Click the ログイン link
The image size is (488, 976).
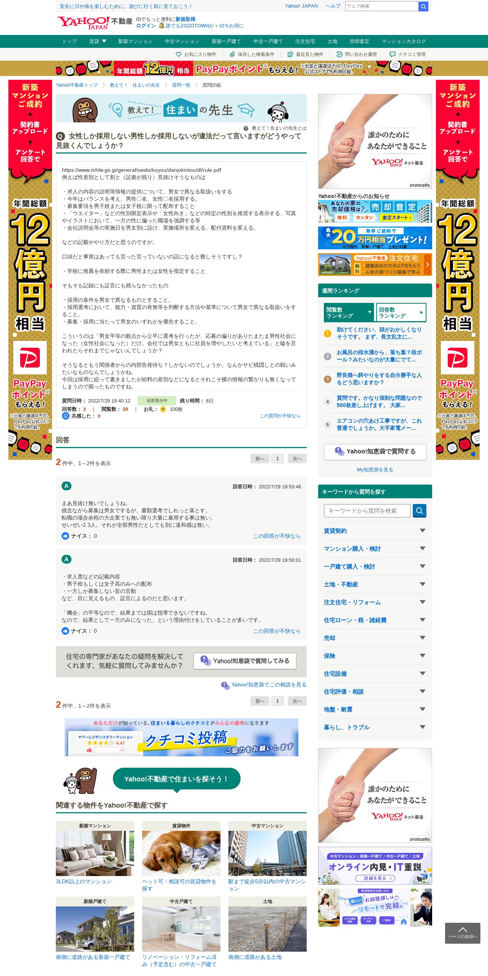(x=146, y=26)
